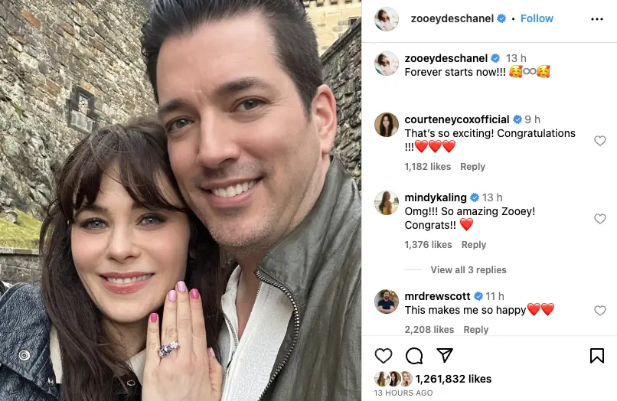The width and height of the screenshot is (617, 401).
Task: Save post with the bookmark icon
Action: [x=596, y=356]
